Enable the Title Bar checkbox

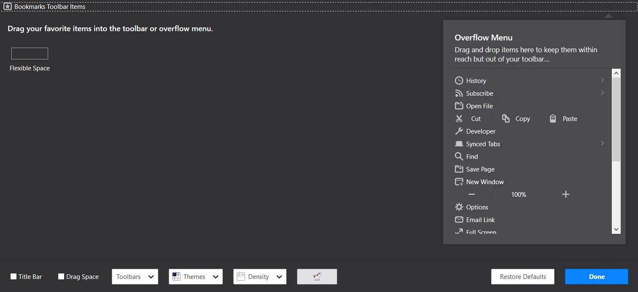coord(14,276)
